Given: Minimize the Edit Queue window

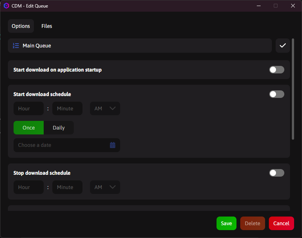Looking at the screenshot, I should [258, 6].
